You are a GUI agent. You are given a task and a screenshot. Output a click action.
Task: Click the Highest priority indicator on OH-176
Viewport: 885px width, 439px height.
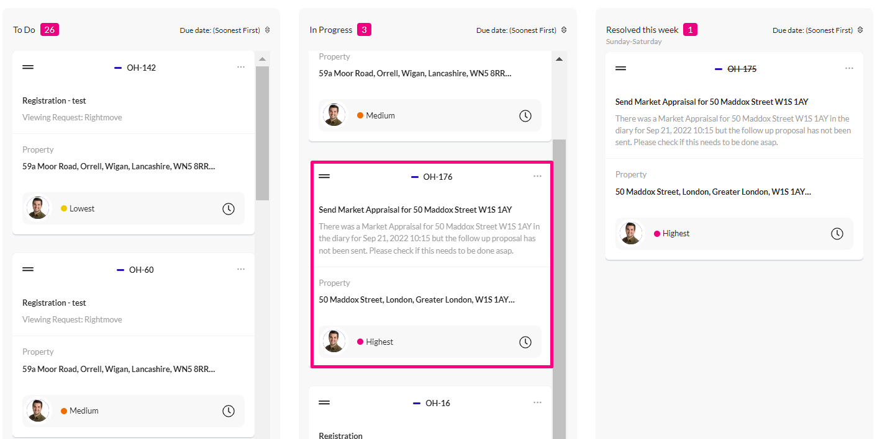pos(375,342)
